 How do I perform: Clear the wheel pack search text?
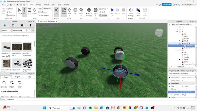pos(26,30)
